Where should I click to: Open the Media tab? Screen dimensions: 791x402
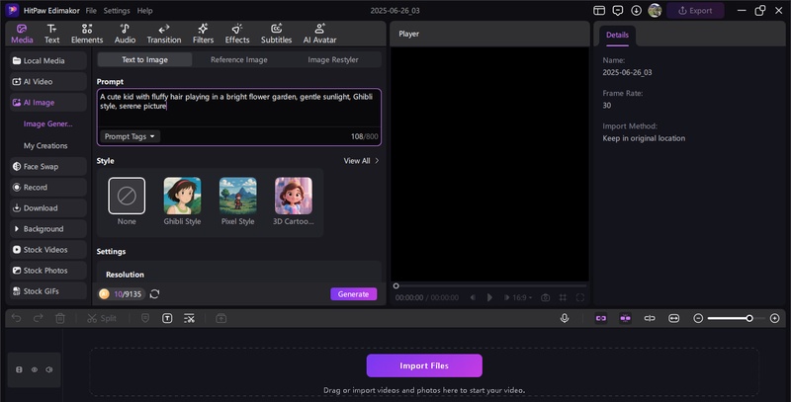click(x=22, y=34)
